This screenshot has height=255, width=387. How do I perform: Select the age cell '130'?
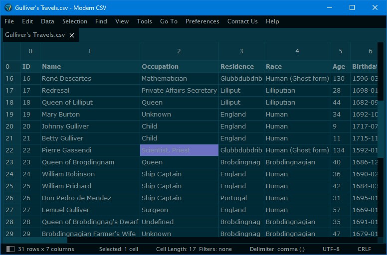coord(340,79)
